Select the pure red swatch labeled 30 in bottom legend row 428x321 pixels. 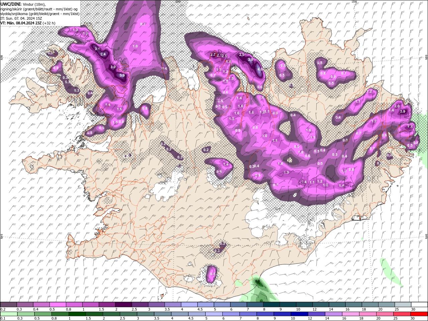click(x=419, y=314)
